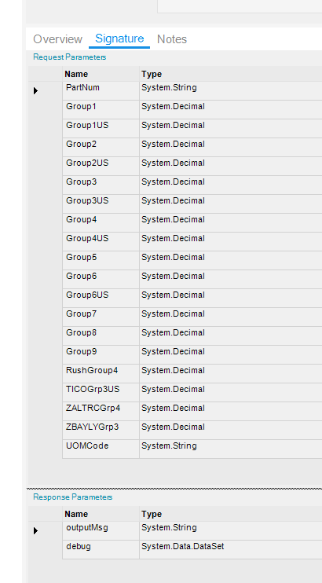Click the Type column header in Response Parameters

click(231, 514)
